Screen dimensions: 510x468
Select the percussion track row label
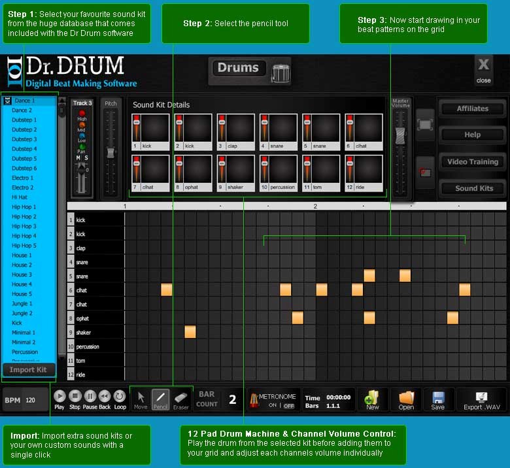95,346
